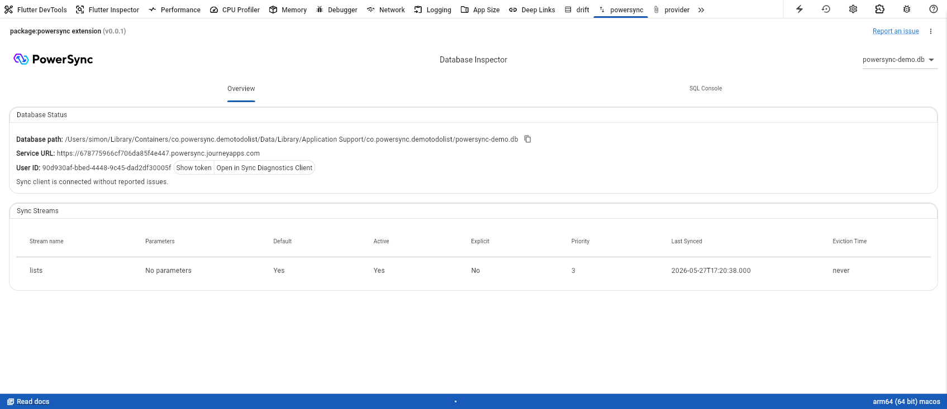Go to the Memory tab
The image size is (947, 409).
pyautogui.click(x=288, y=9)
